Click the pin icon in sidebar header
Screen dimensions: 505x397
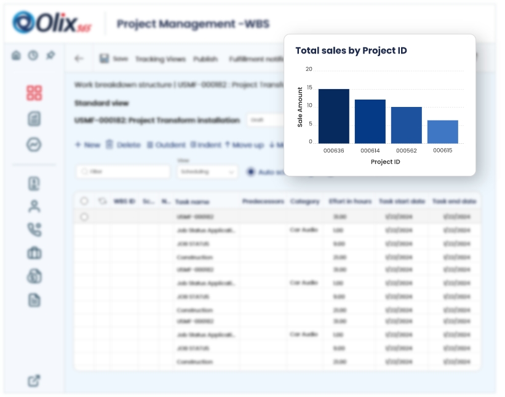pyautogui.click(x=50, y=55)
